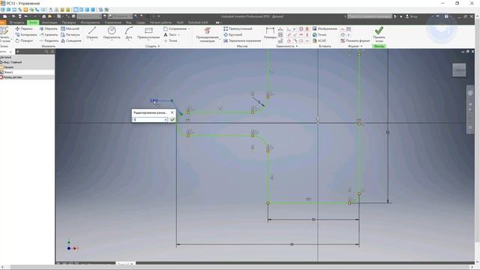
Task: Click the Undo arrow in quick access
Action: 26,16
